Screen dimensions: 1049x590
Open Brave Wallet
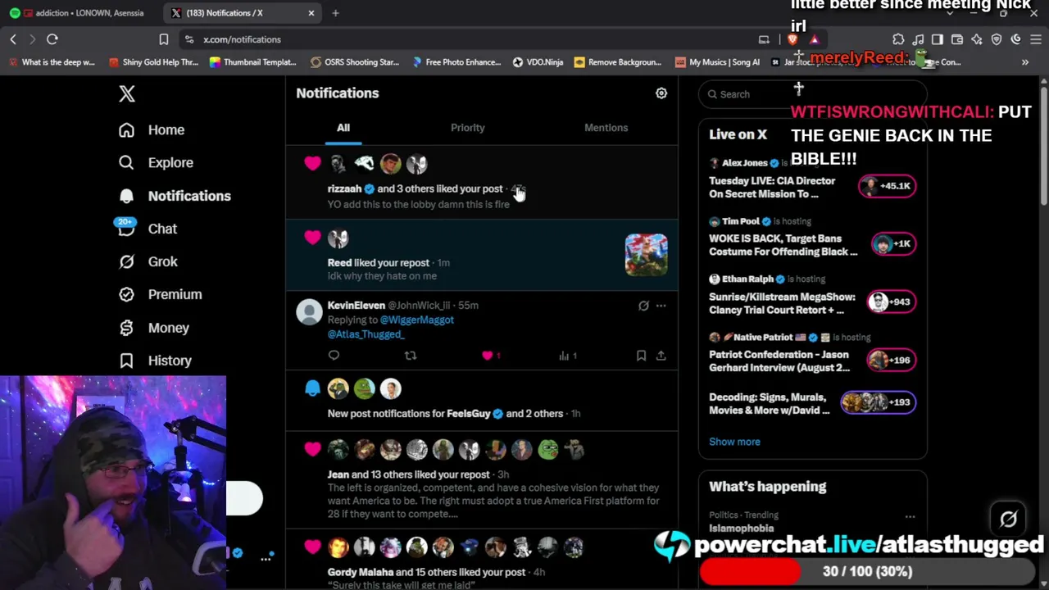(957, 39)
